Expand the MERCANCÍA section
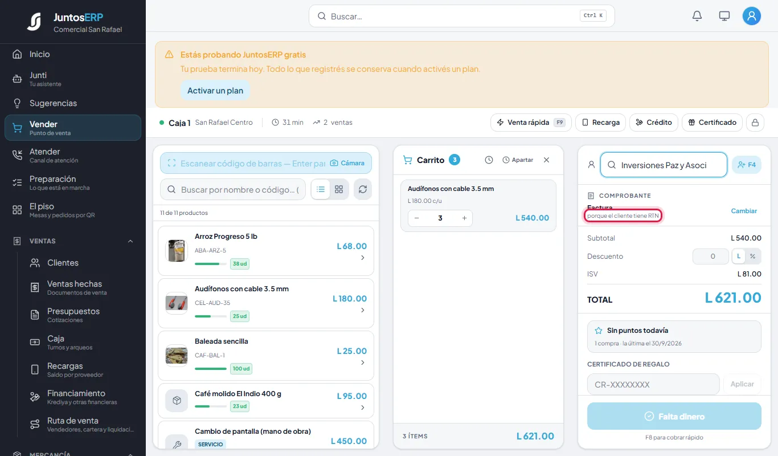This screenshot has width=778, height=456. point(130,454)
